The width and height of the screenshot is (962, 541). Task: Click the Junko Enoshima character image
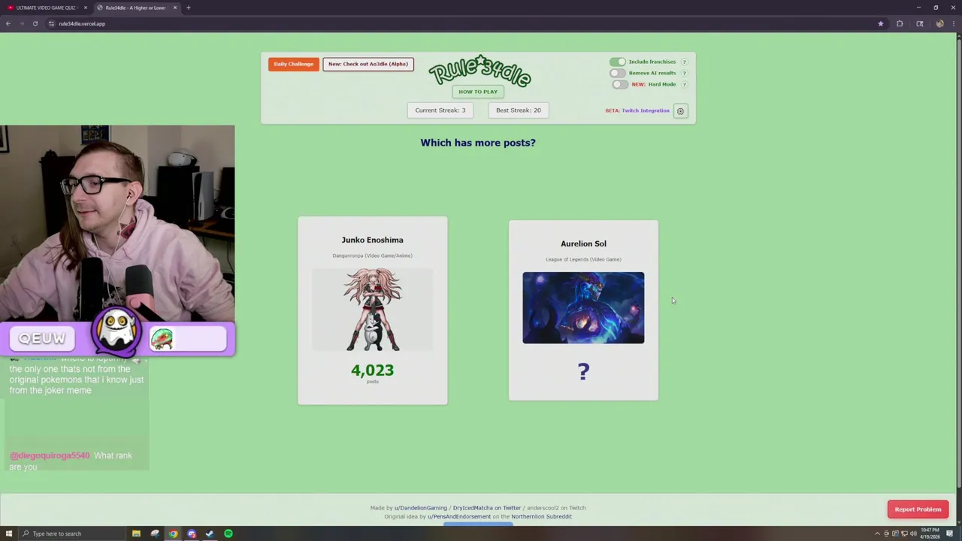pos(373,310)
